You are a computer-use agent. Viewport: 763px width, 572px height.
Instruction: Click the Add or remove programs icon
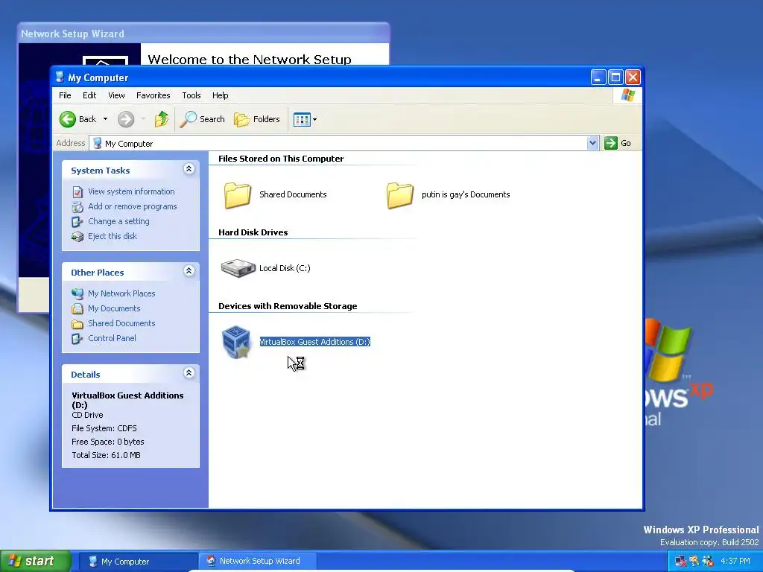[77, 207]
